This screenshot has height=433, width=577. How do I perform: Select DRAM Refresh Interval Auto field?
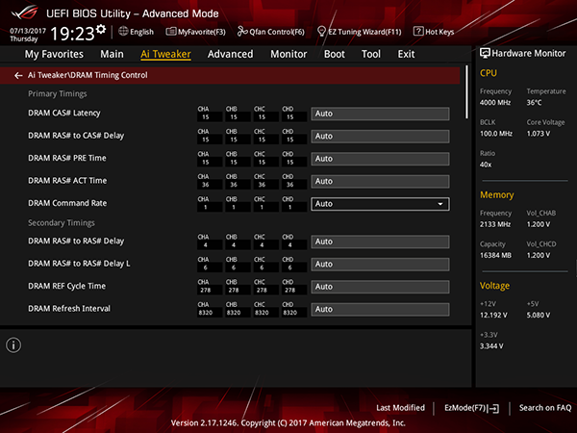click(x=380, y=309)
